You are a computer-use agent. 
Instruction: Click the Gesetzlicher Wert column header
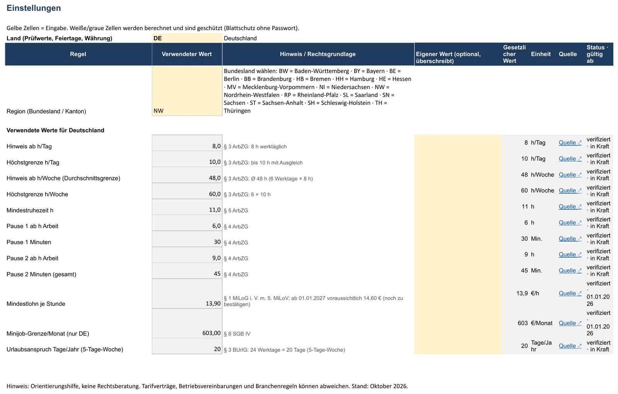(515, 54)
